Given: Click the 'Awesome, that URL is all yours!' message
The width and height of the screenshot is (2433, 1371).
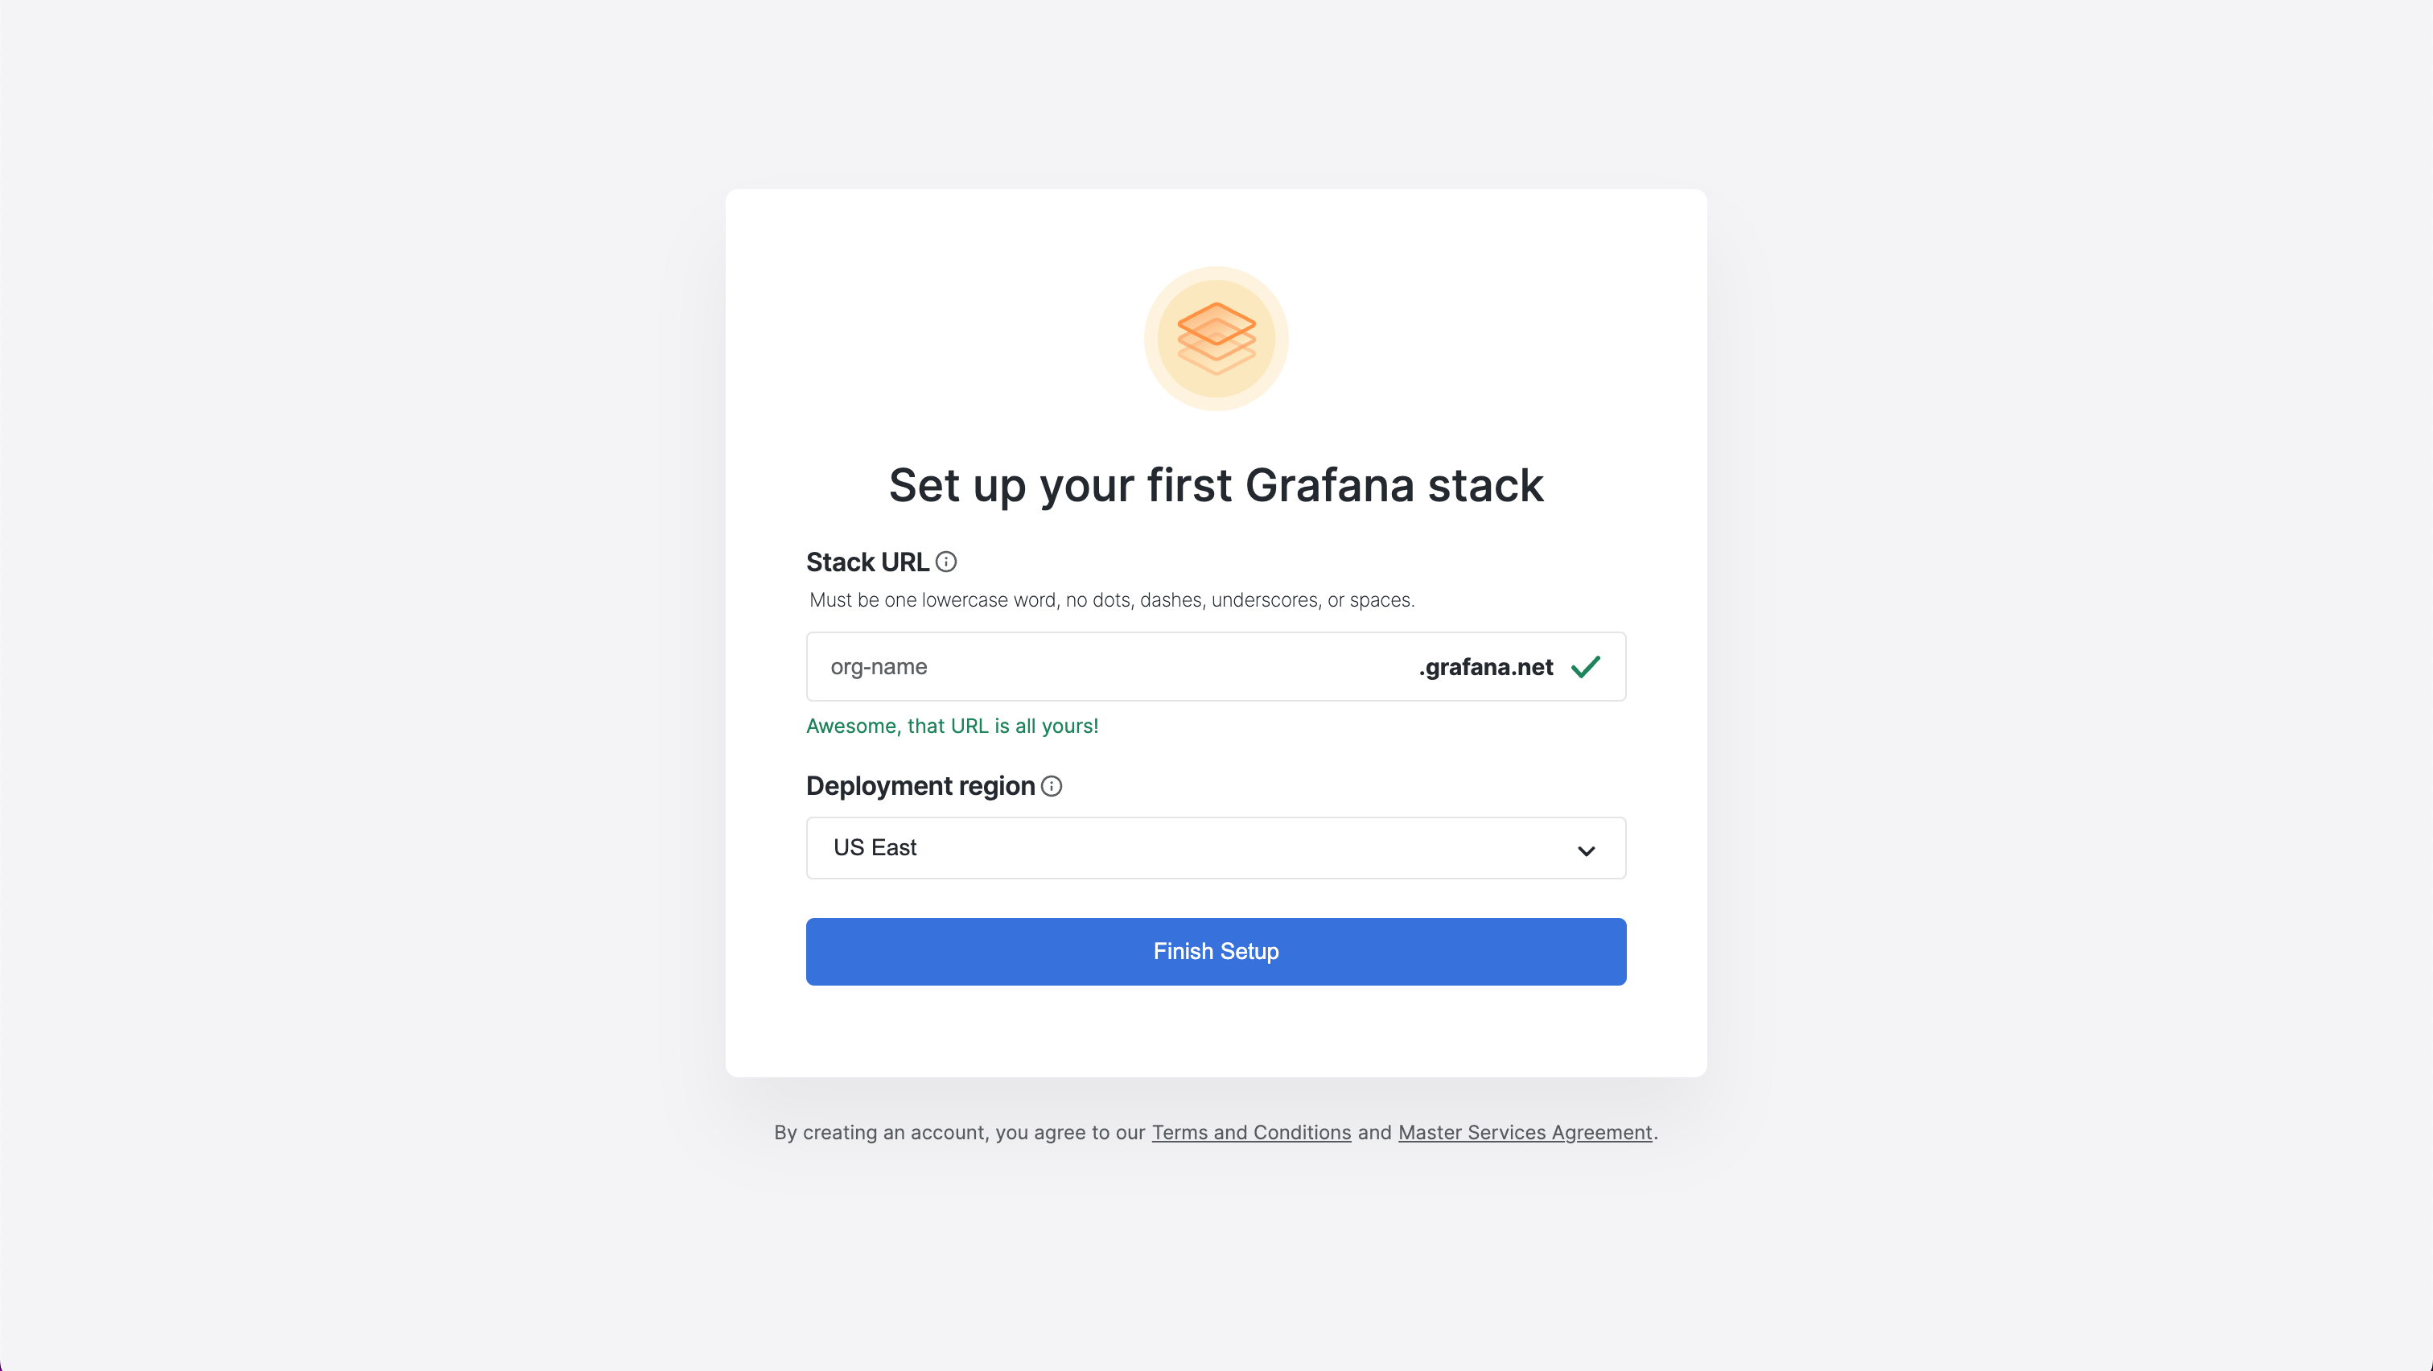Looking at the screenshot, I should [952, 725].
